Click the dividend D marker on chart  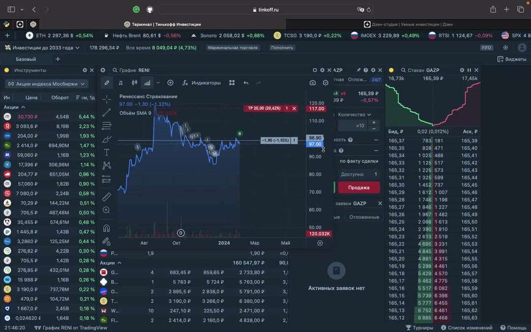181,233
